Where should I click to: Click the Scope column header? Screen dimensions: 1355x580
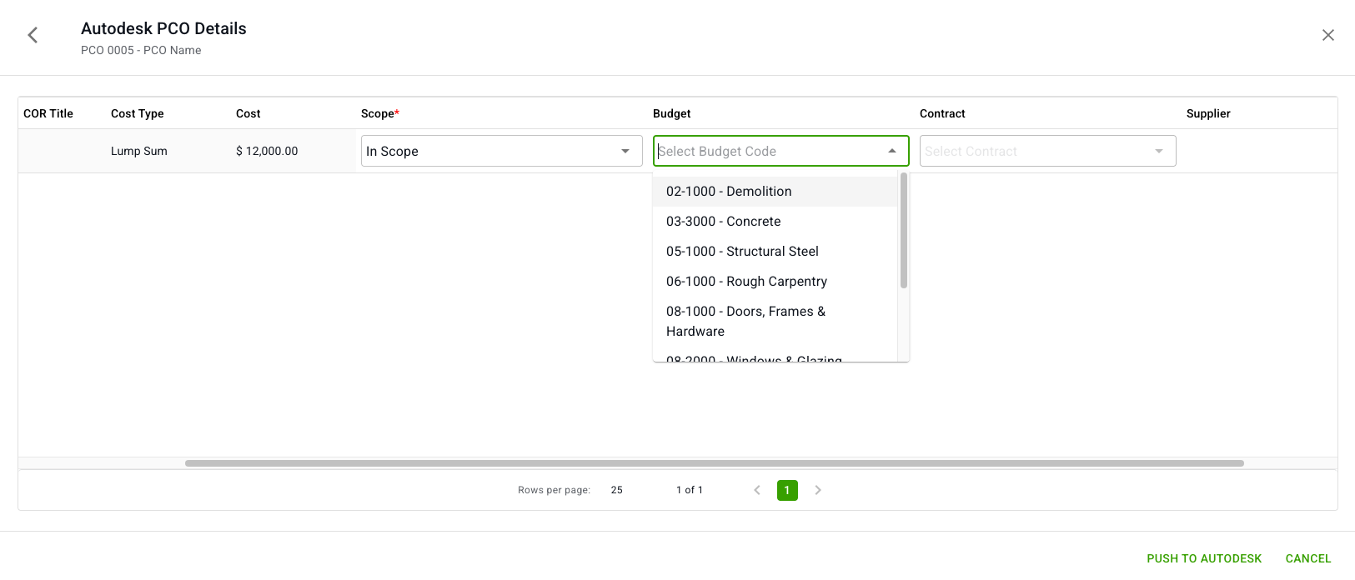point(379,113)
